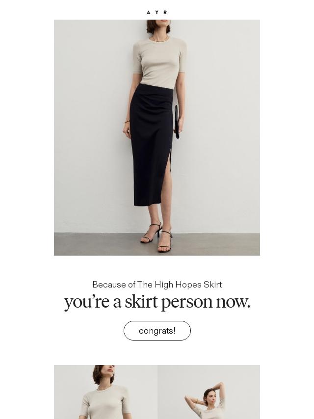Click the black strappy heeled sandals
314x419 pixels.
pyautogui.click(x=157, y=238)
